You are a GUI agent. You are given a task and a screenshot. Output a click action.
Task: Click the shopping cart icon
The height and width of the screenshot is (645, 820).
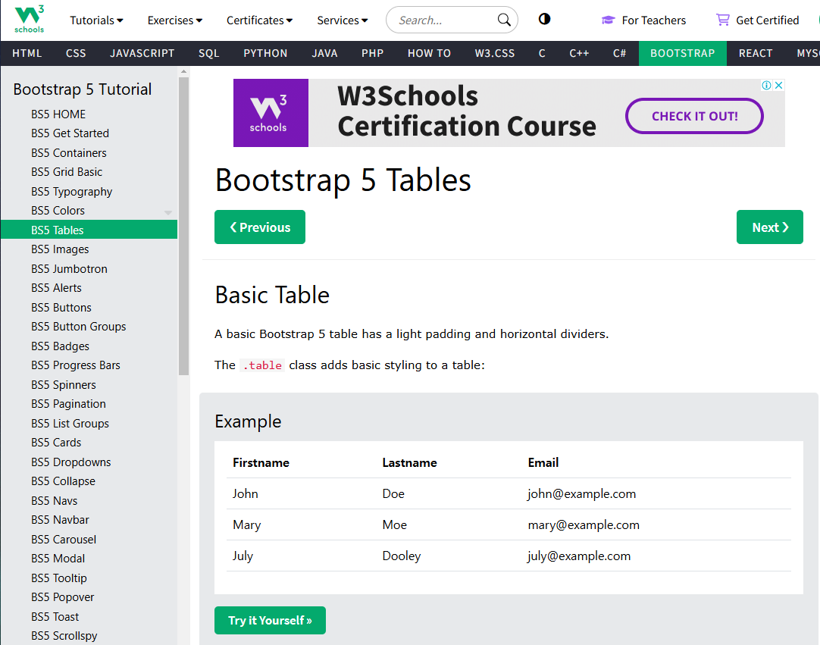pos(723,20)
